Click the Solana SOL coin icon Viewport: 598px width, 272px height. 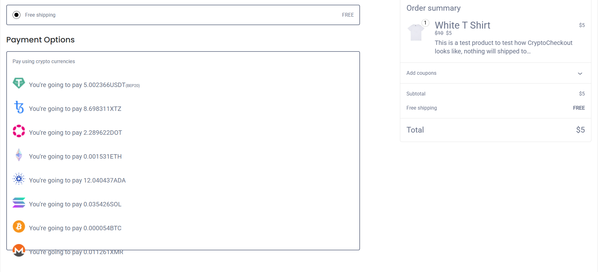[19, 203]
